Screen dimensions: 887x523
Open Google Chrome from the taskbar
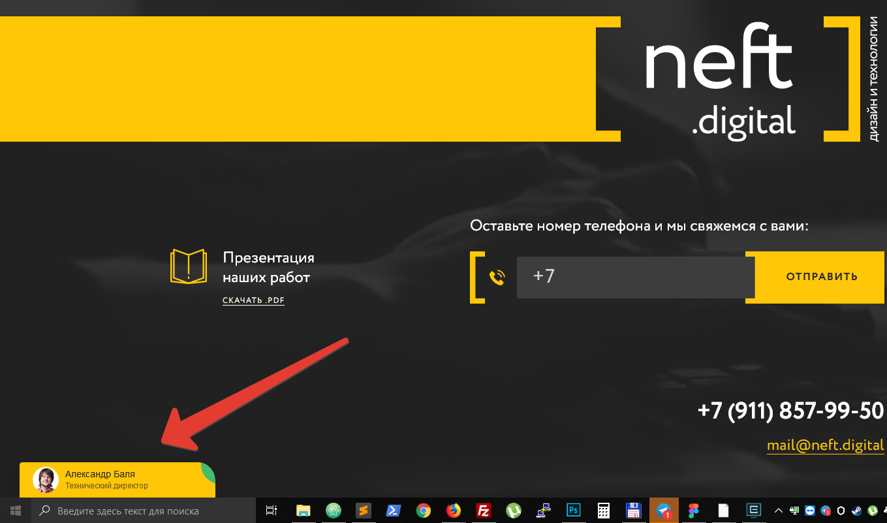pyautogui.click(x=424, y=511)
